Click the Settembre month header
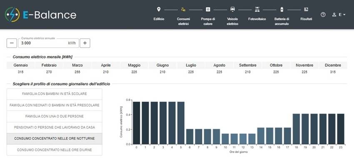This screenshot has width=354, height=158. click(x=248, y=65)
